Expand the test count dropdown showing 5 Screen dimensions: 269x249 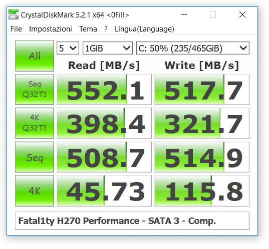68,48
